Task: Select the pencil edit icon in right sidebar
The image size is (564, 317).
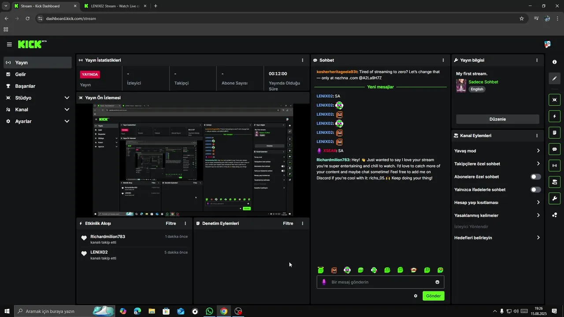Action: (x=554, y=78)
